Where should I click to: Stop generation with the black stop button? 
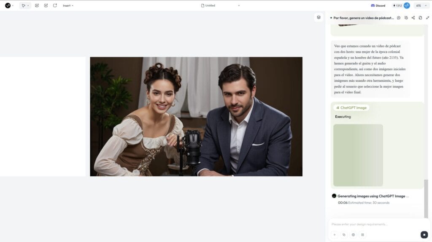(x=424, y=234)
